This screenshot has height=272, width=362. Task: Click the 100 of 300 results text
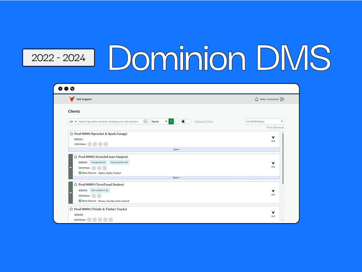pos(275,127)
